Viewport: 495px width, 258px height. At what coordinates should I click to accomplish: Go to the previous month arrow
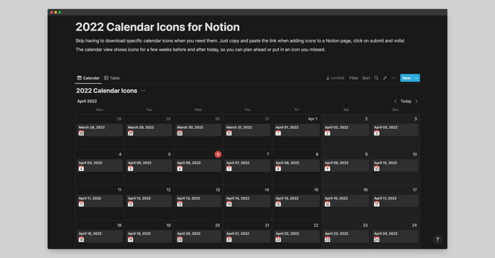395,101
